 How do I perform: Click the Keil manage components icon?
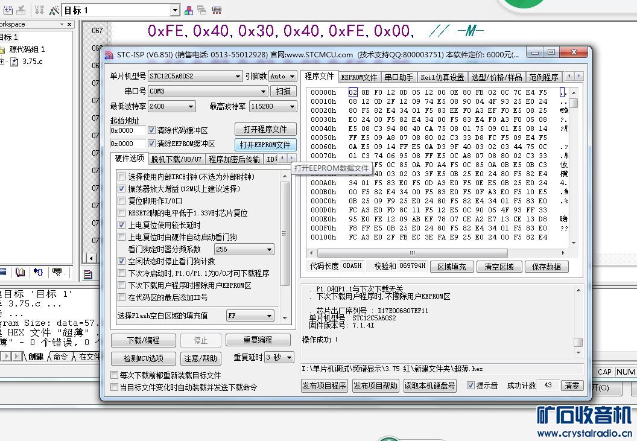click(188, 10)
